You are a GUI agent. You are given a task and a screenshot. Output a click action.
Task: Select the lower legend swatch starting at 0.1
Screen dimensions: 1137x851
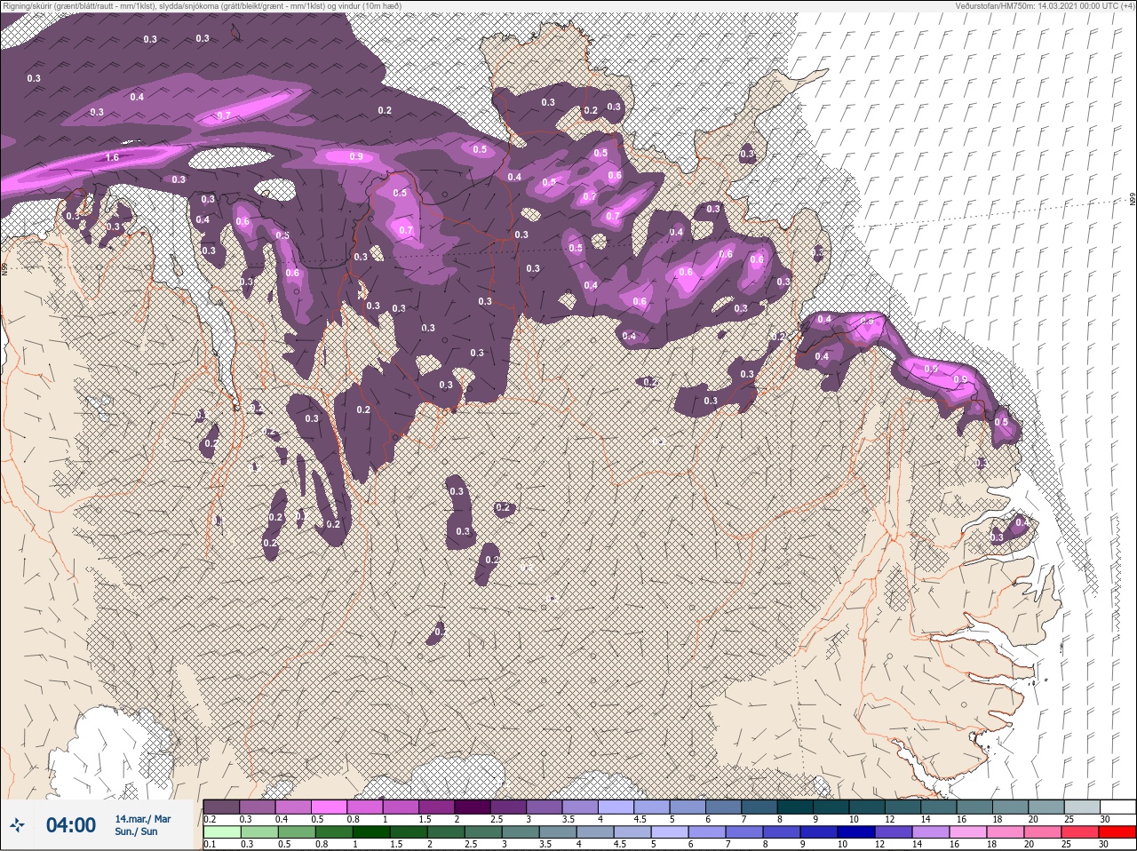[x=222, y=832]
